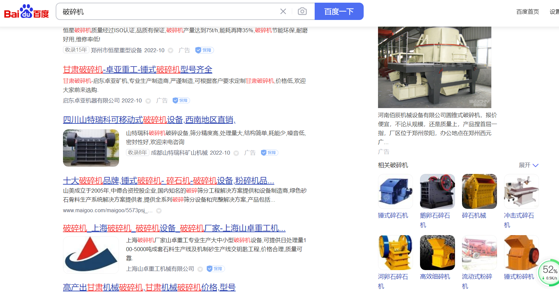Click 保障 badge for 上海山卓重工机械有限公司
Screen dimensions: 559x296
216,269
